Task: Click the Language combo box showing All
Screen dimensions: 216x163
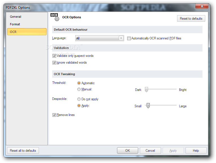Action: pyautogui.click(x=100, y=38)
